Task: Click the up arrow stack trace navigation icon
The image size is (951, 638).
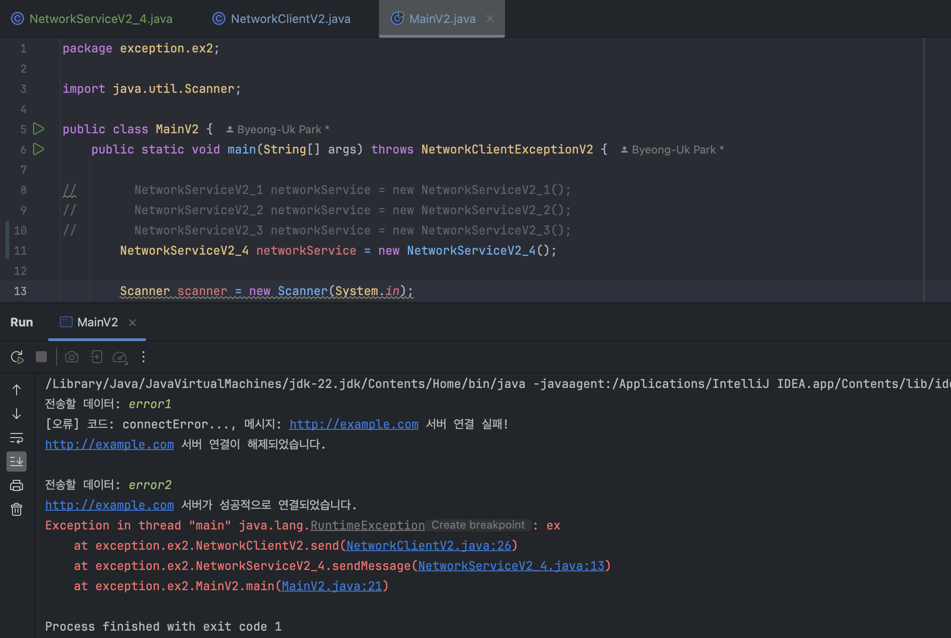Action: pos(17,390)
